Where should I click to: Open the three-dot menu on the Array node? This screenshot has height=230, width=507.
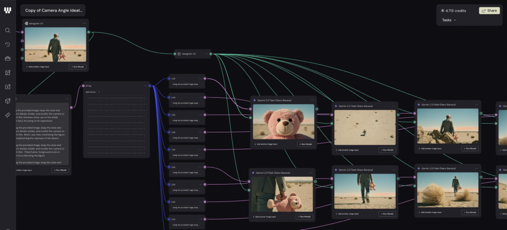(145, 85)
